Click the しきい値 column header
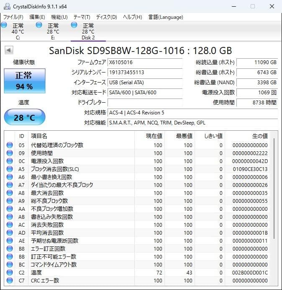 [210, 136]
